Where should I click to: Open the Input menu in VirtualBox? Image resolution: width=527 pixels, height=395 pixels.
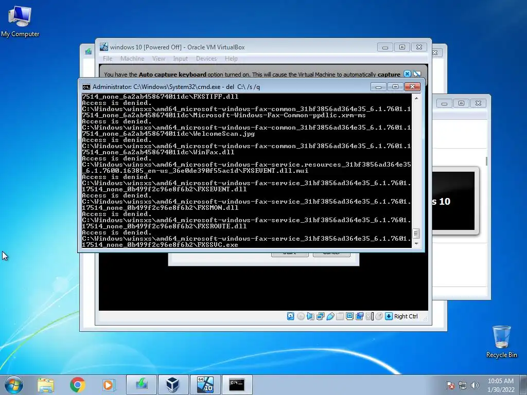[x=180, y=59]
